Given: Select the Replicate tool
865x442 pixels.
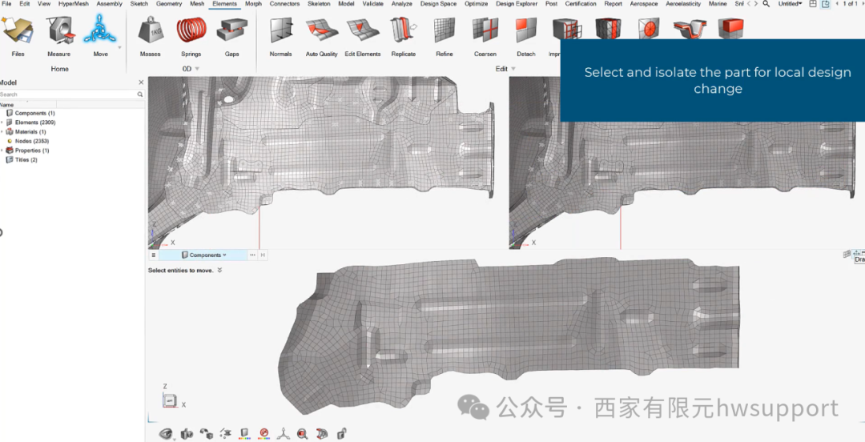Looking at the screenshot, I should [x=403, y=34].
